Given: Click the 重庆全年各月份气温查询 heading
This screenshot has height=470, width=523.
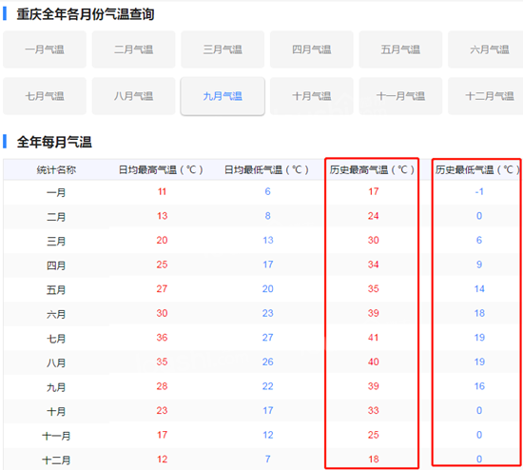Looking at the screenshot, I should pos(86,14).
